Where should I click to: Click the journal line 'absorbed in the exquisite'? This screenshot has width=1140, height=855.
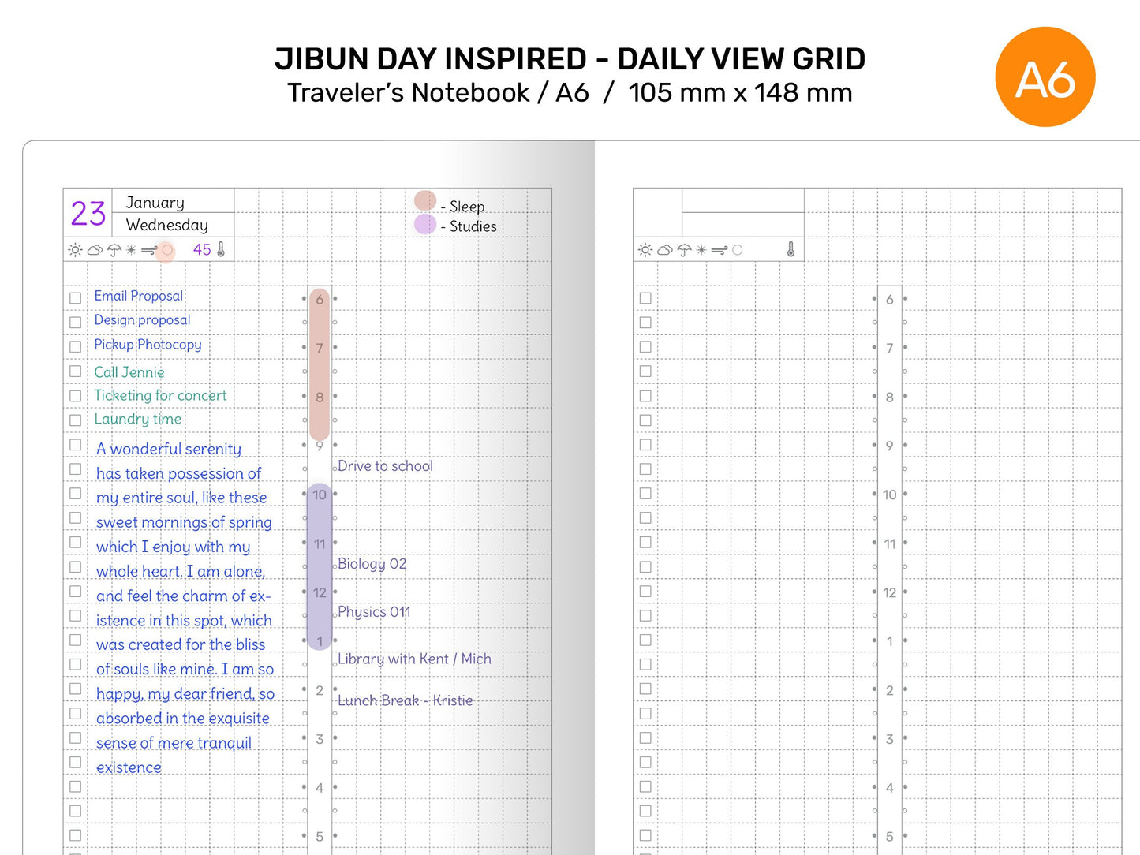click(x=183, y=719)
